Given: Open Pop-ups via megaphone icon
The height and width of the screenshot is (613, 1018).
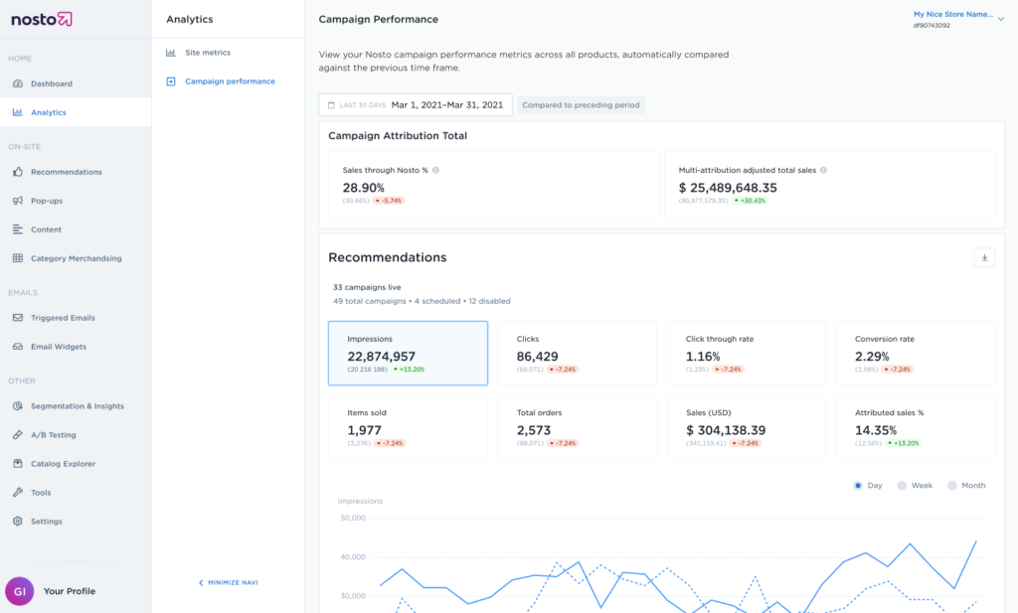Looking at the screenshot, I should 18,201.
